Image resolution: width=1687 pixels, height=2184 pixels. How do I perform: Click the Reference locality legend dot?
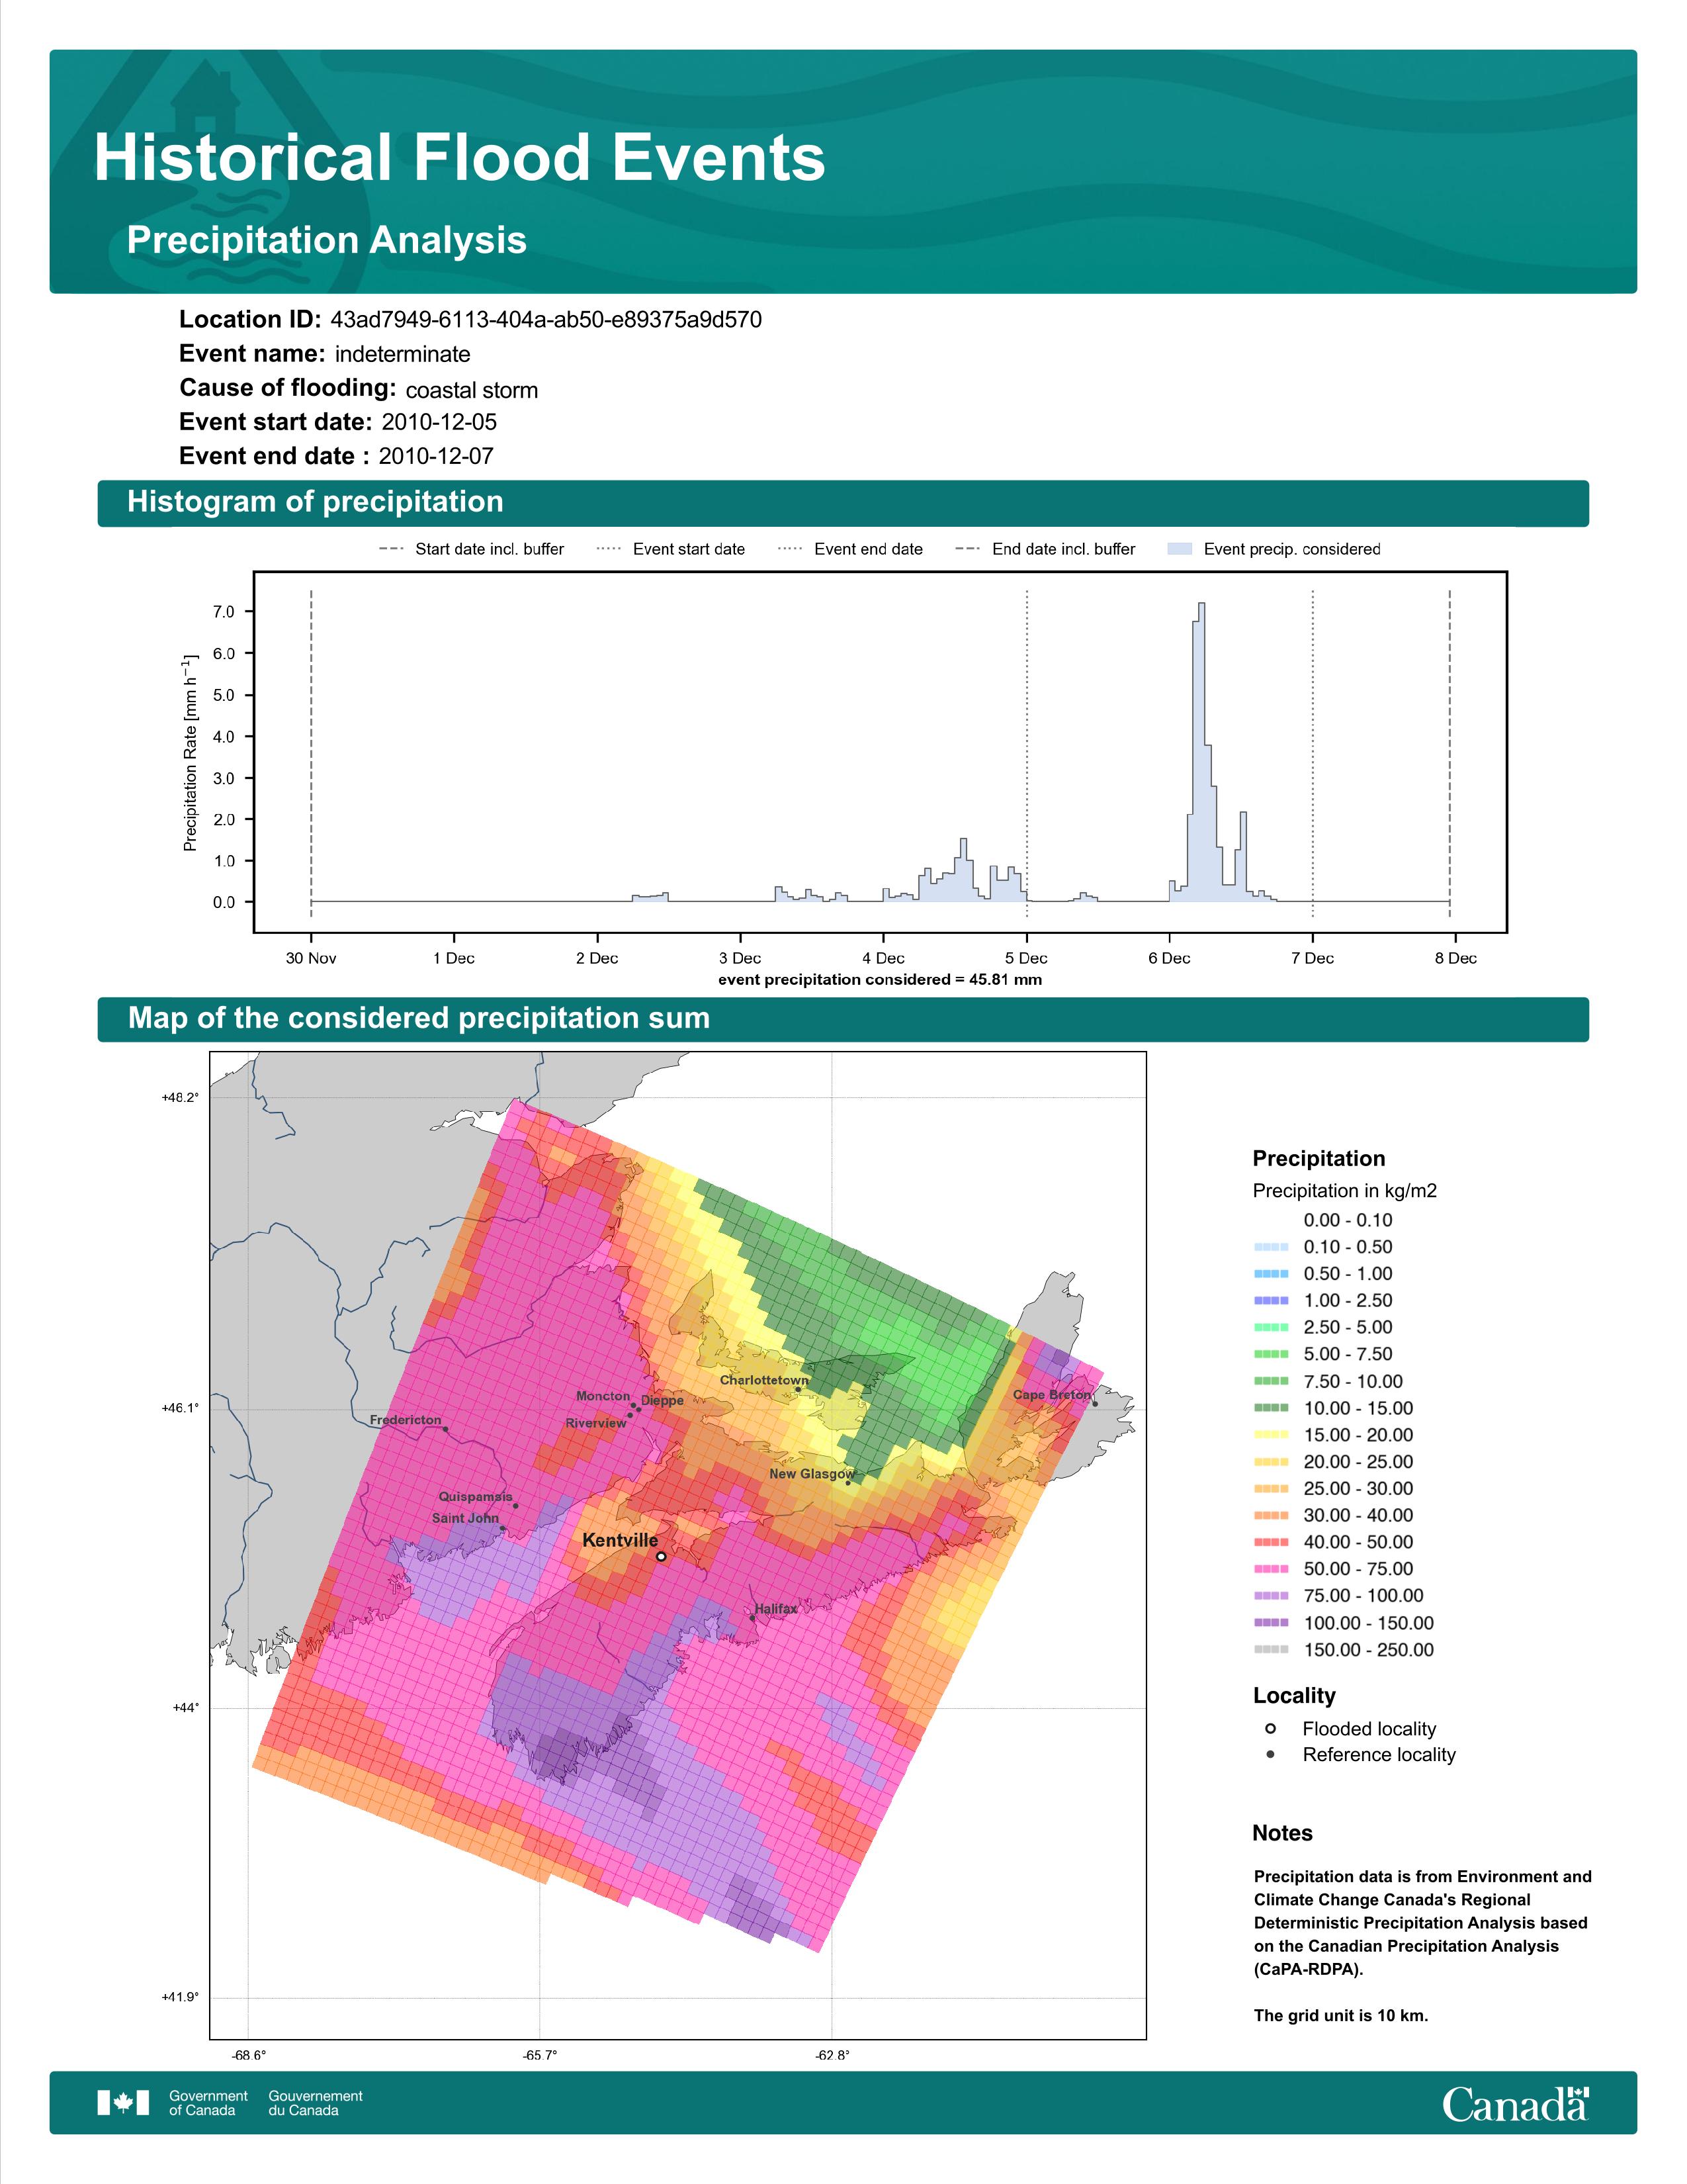[x=1270, y=1754]
